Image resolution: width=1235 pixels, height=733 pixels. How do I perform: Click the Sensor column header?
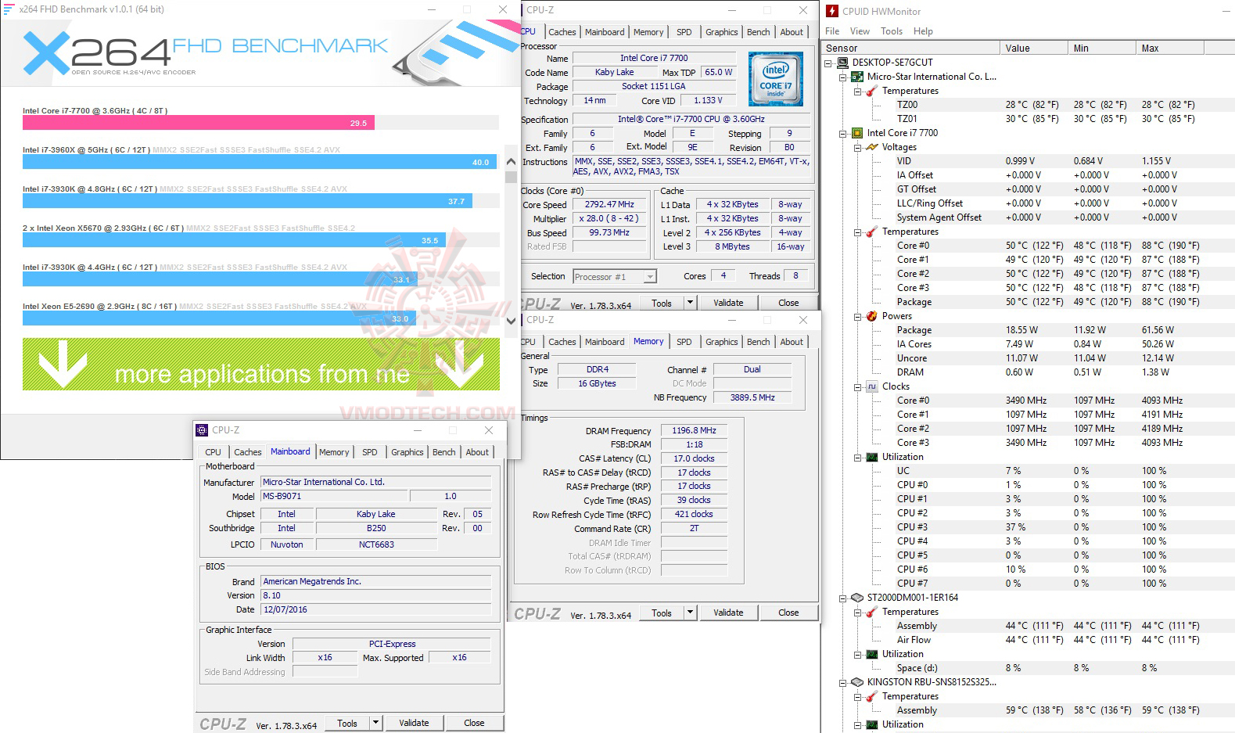(x=910, y=48)
